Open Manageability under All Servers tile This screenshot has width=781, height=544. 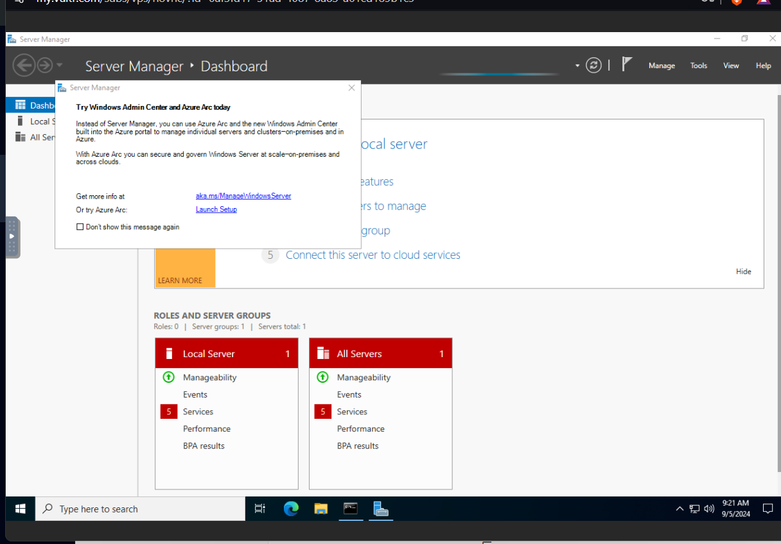point(364,378)
